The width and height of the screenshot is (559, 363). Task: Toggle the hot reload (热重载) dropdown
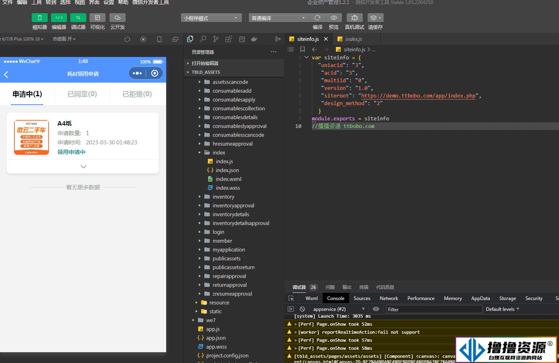(64, 39)
